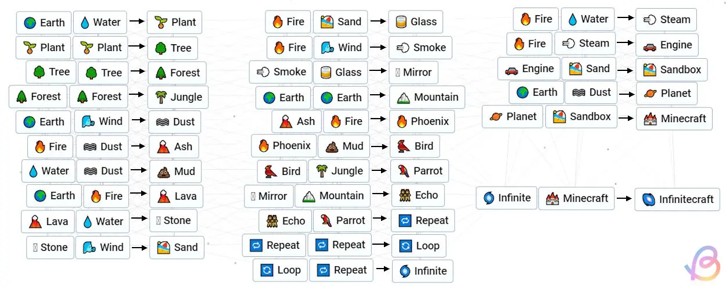
Task: Select the Parrot result tile
Action: (x=420, y=171)
